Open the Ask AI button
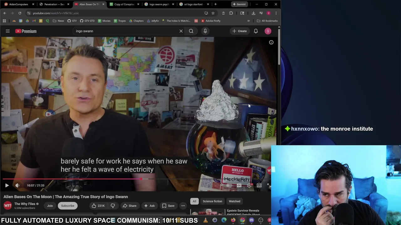 click(x=149, y=206)
